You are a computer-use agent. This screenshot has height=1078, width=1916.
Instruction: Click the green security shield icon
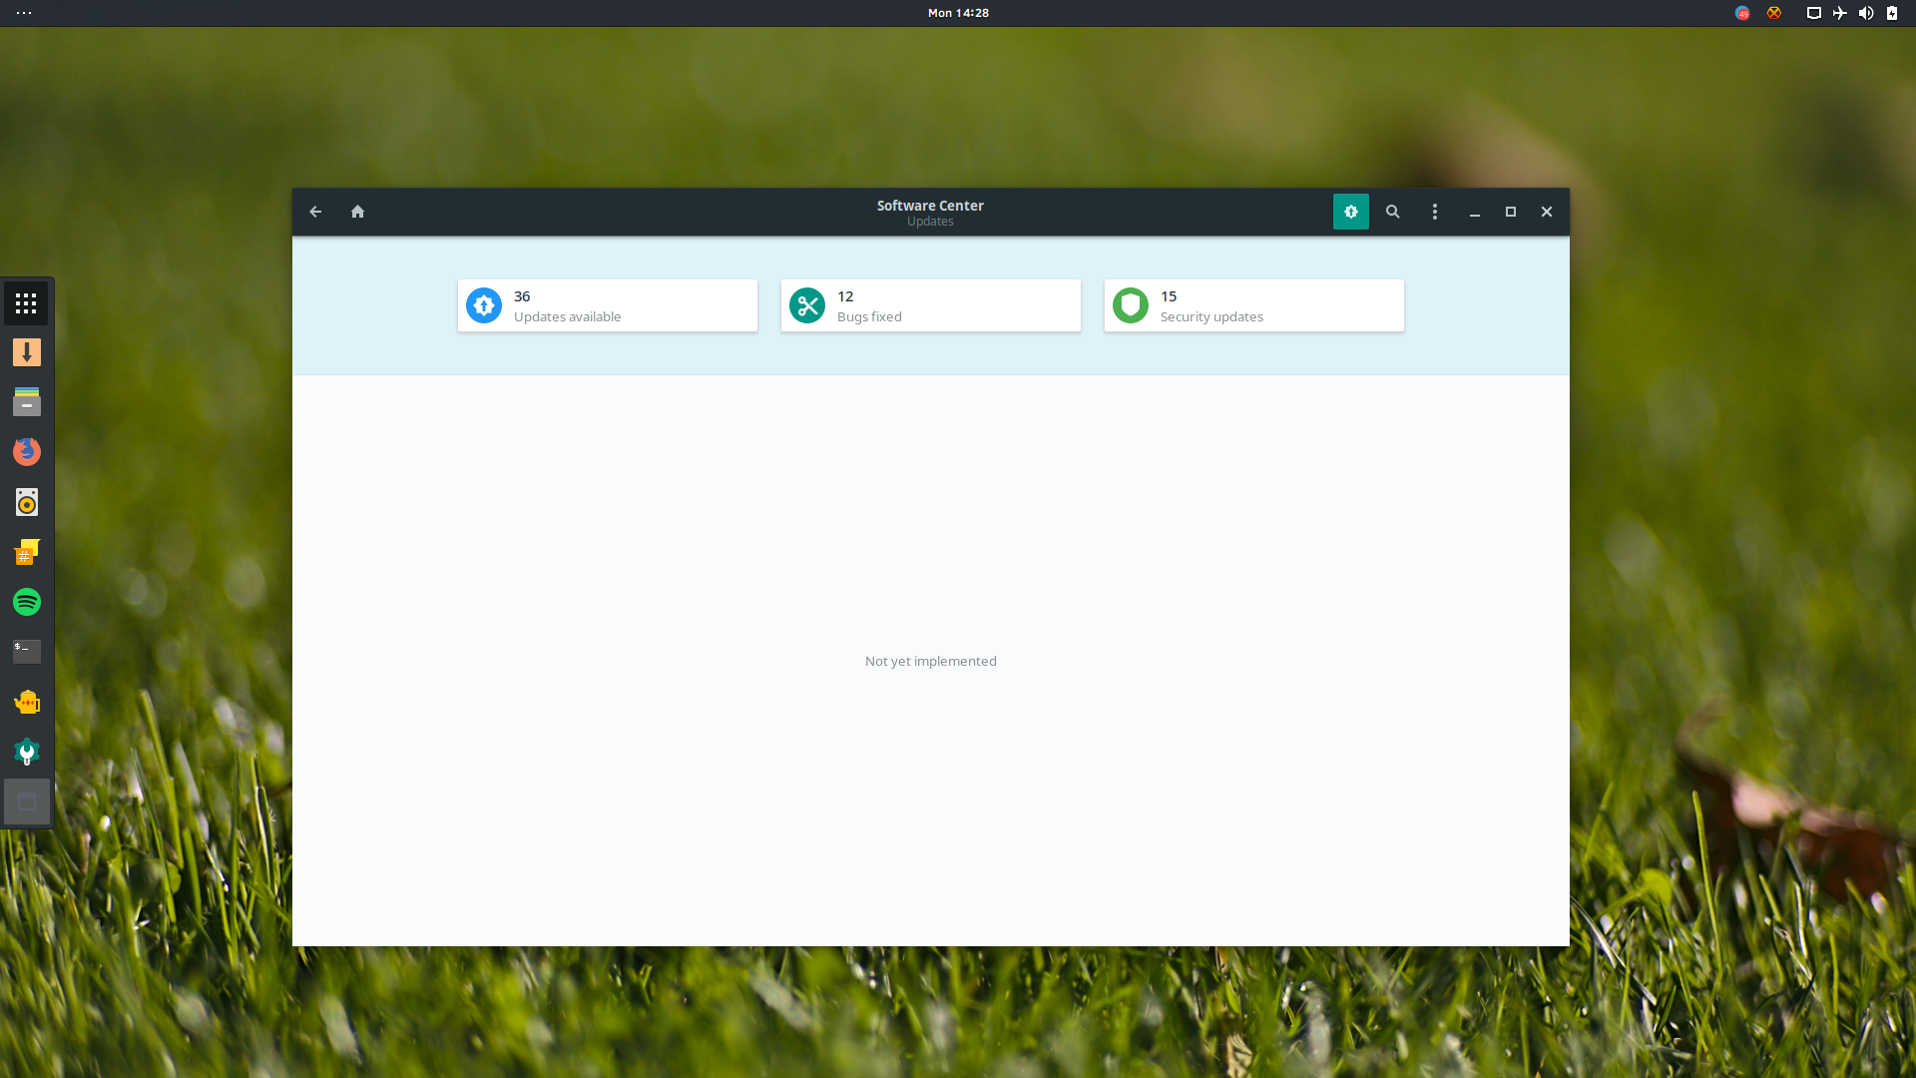pyautogui.click(x=1131, y=305)
